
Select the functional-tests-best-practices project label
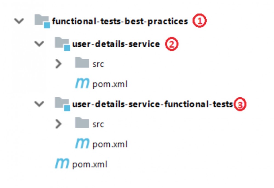(120, 21)
